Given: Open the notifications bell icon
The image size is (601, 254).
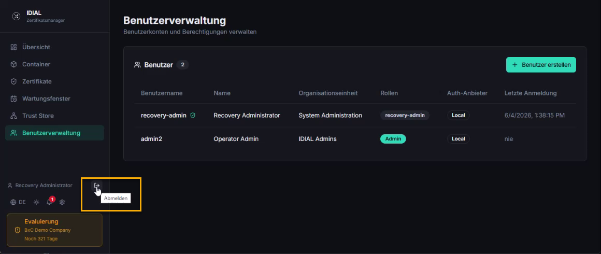Looking at the screenshot, I should click(x=49, y=202).
